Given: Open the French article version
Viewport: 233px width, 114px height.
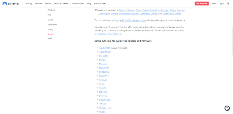Looking at the screenshot, I should (x=122, y=10).
